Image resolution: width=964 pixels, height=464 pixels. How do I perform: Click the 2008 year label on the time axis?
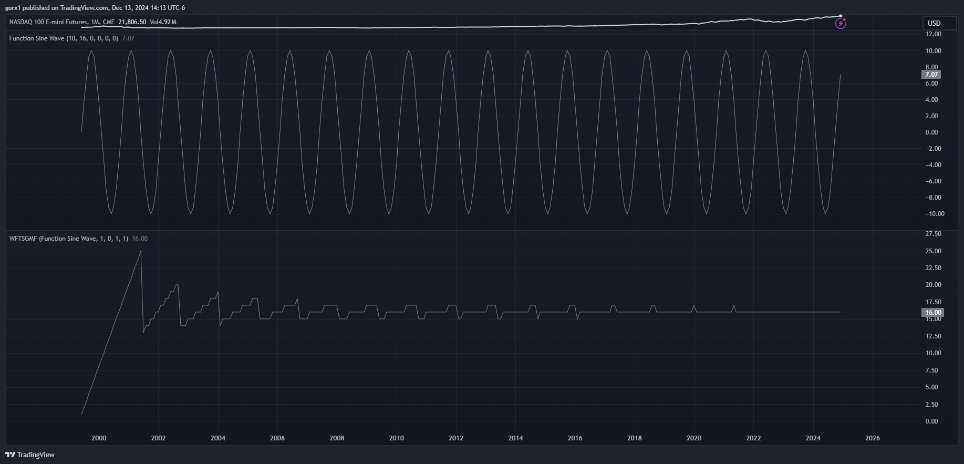coord(337,438)
